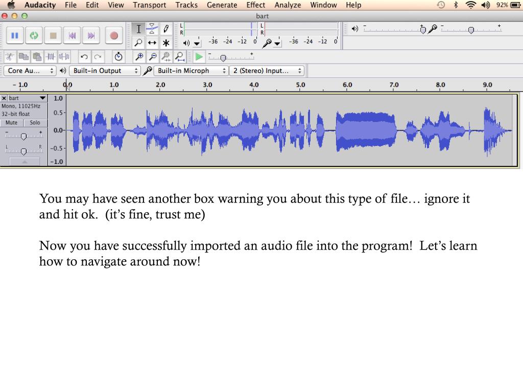
Task: Open the Effect menu
Action: tap(256, 5)
